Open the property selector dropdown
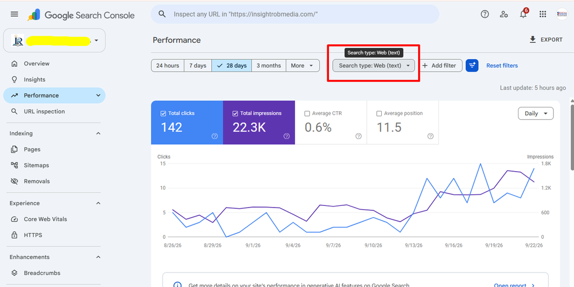The height and width of the screenshot is (287, 574). [54, 40]
